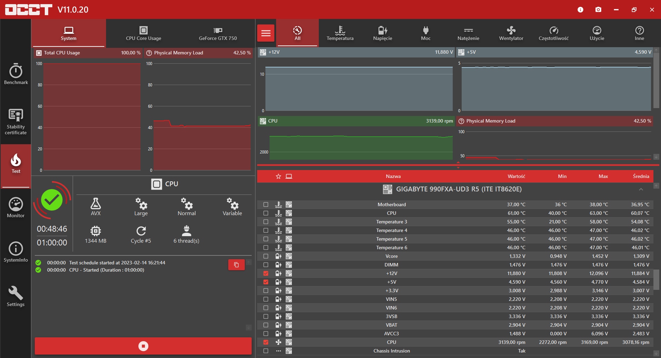Click the CPU test type icon

pyautogui.click(x=157, y=184)
